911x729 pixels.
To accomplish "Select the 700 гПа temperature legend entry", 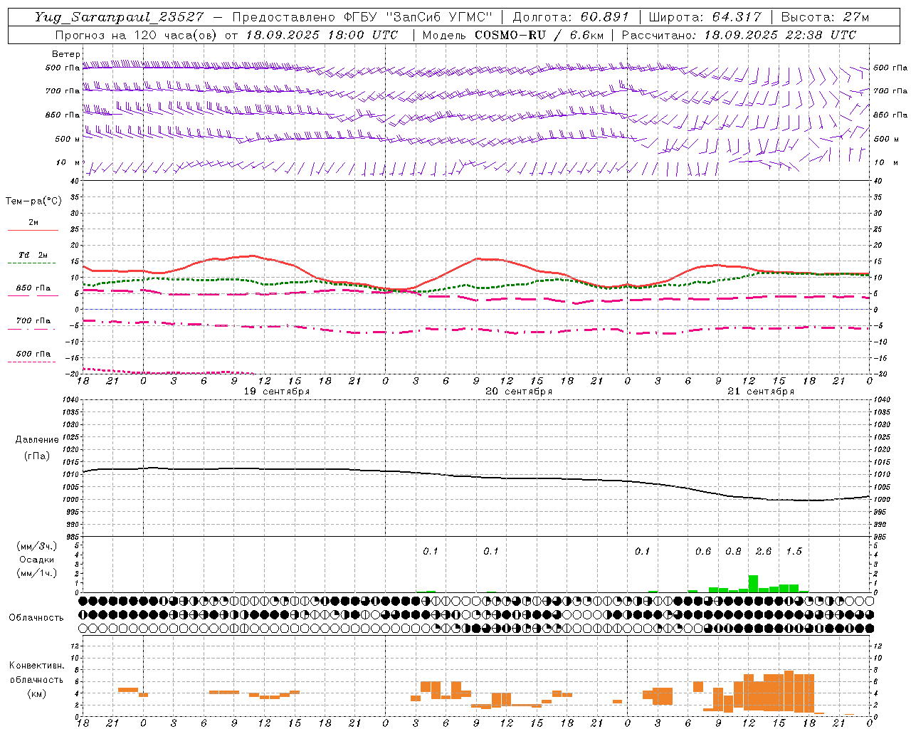I will point(33,320).
